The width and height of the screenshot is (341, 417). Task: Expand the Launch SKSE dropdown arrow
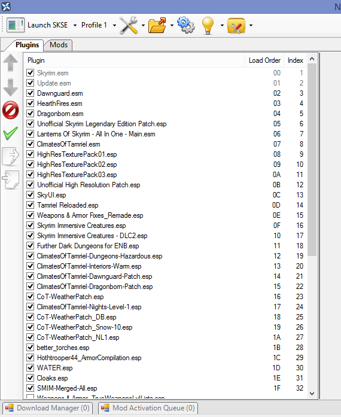pos(75,26)
